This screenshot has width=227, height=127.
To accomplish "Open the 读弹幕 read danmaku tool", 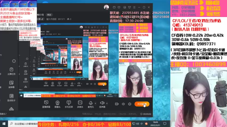I will 11,84.
